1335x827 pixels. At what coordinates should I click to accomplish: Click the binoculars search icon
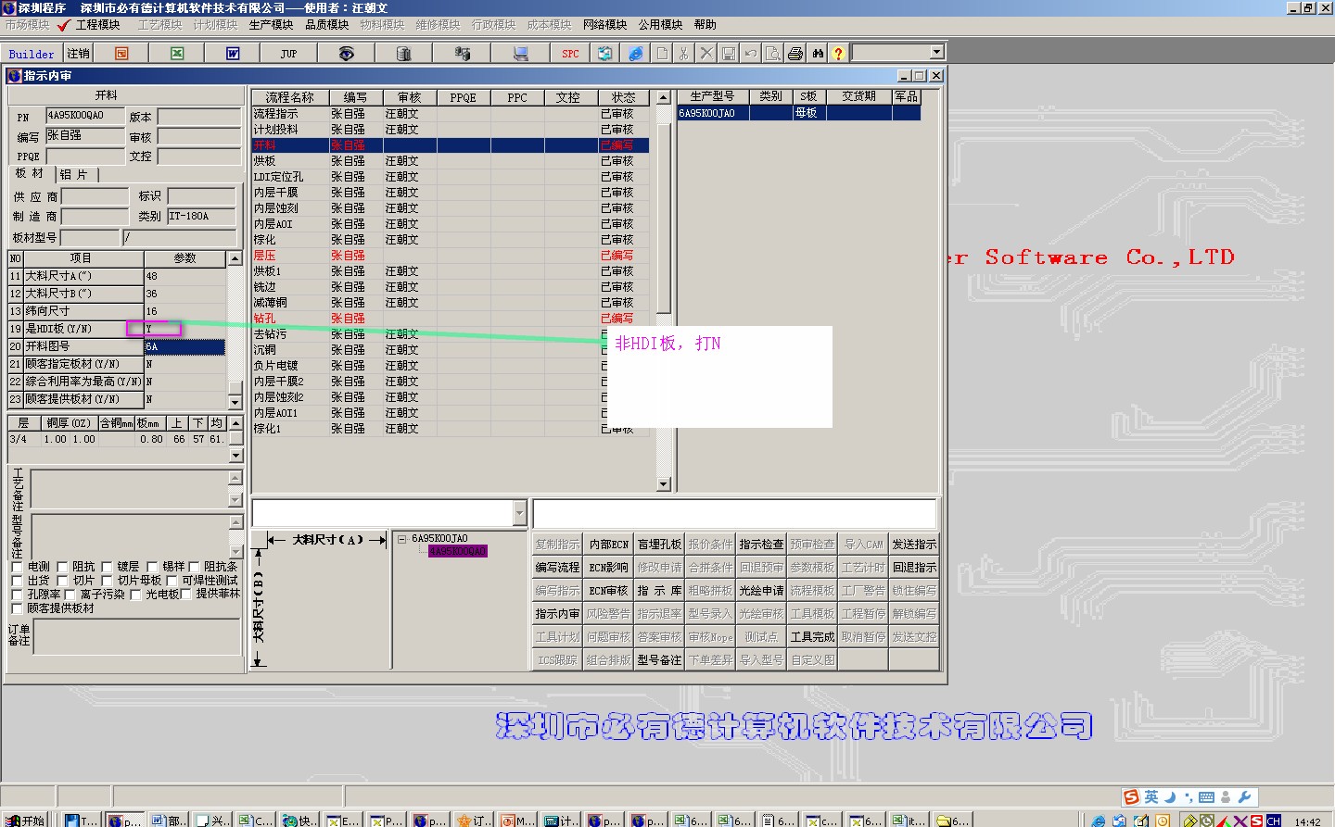tap(818, 54)
